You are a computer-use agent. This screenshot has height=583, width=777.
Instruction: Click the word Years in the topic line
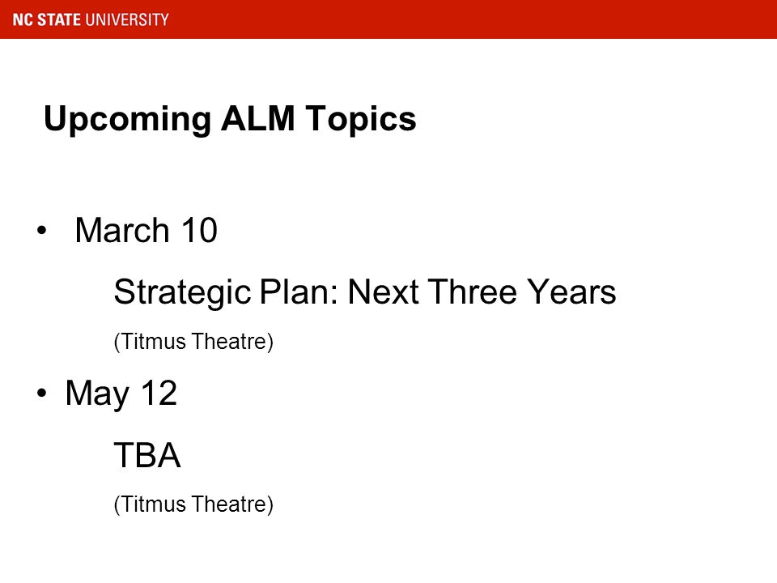[571, 291]
